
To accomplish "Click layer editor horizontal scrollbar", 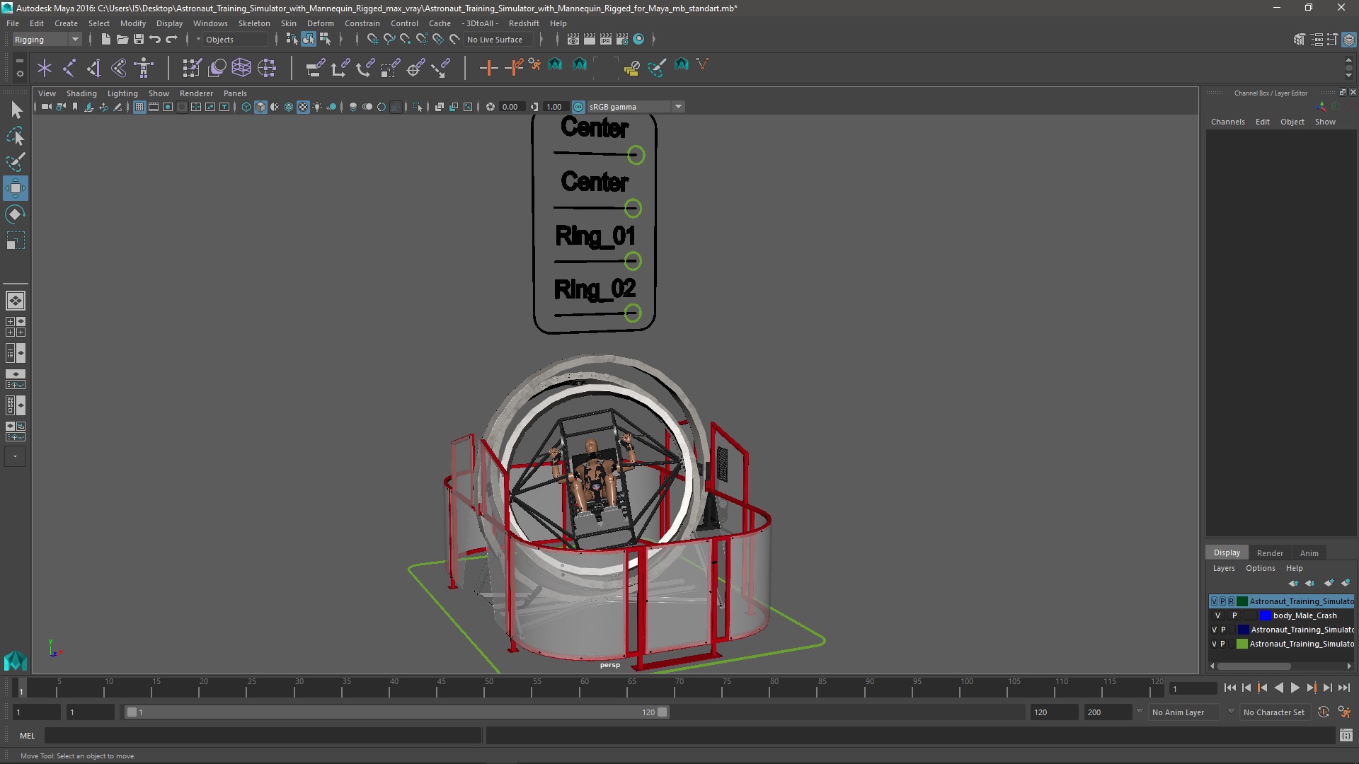I will tap(1254, 666).
